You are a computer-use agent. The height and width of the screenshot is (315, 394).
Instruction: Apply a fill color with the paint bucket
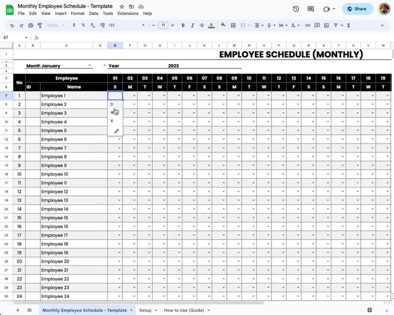222,25
